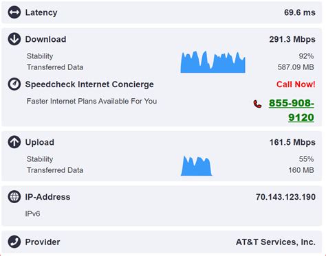Viewport: 326px width, 256px height.
Task: Click the IPv6 label under IP-Address
Action: [32, 213]
